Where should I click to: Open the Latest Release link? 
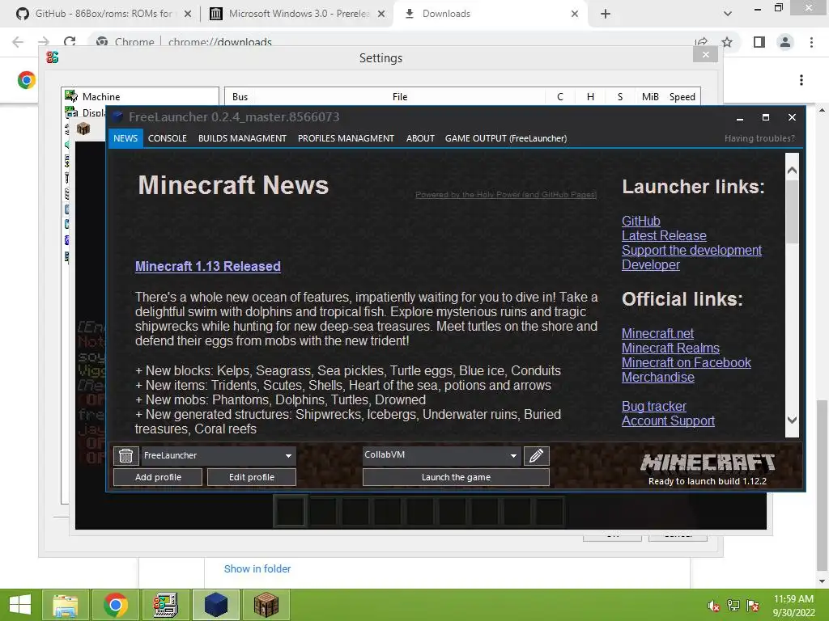pyautogui.click(x=664, y=235)
